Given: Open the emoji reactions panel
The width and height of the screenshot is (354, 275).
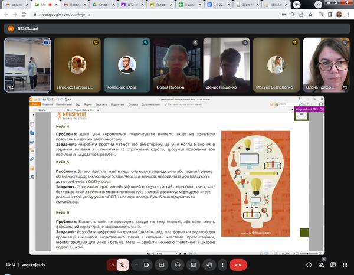Looking at the screenshot, I should (178, 265).
